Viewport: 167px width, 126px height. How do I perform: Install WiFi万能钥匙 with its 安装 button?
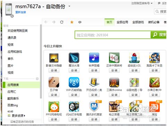click(x=74, y=95)
